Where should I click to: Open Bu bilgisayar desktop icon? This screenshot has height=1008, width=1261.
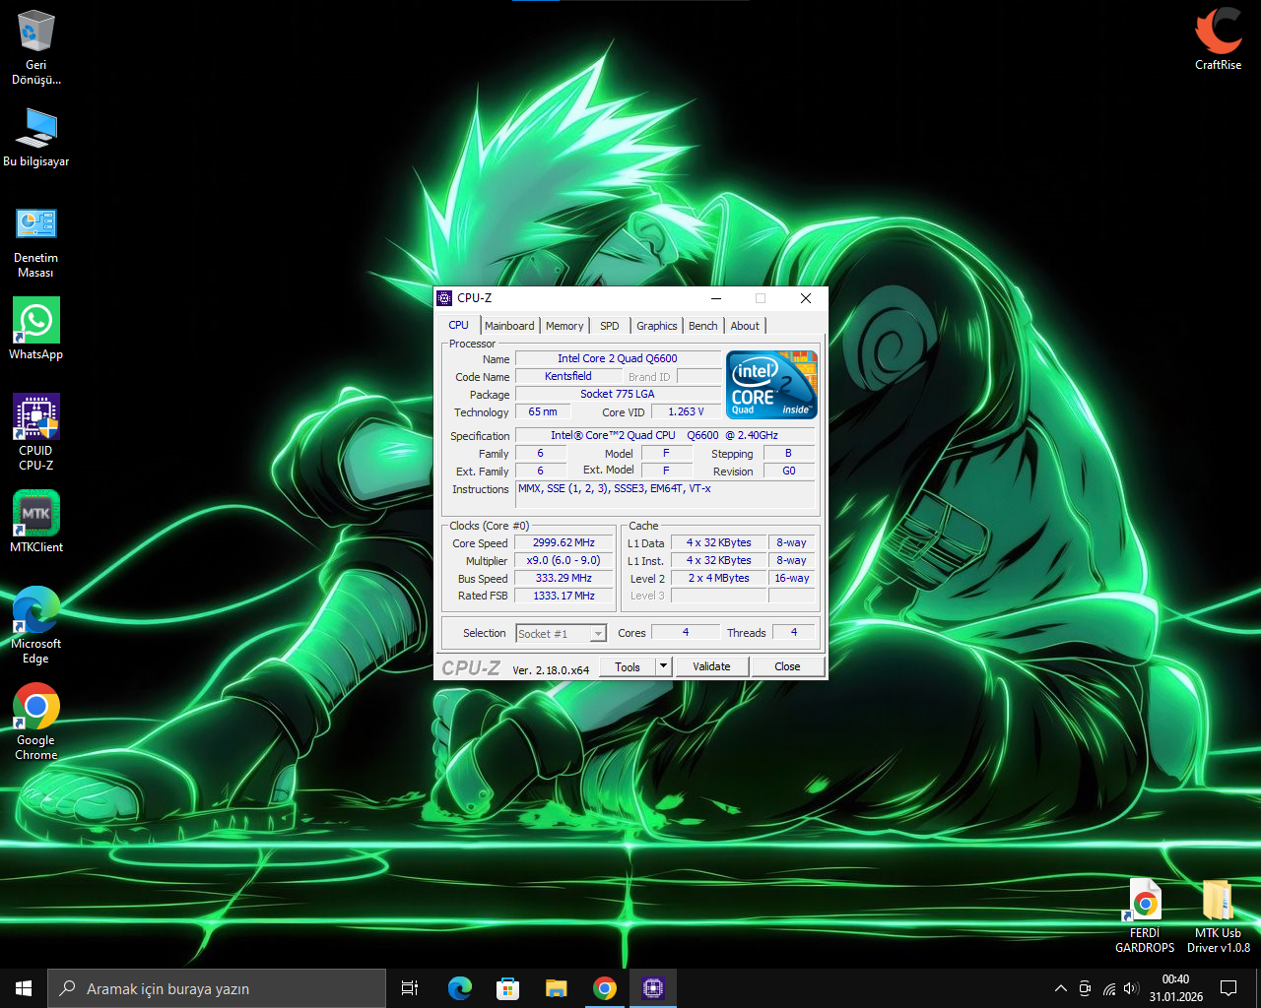click(36, 137)
